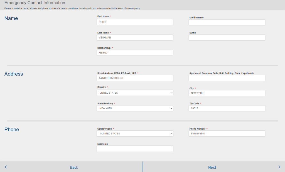Click the Phone Number input field
Viewport: 285px width, 172px height.
tap(227, 134)
